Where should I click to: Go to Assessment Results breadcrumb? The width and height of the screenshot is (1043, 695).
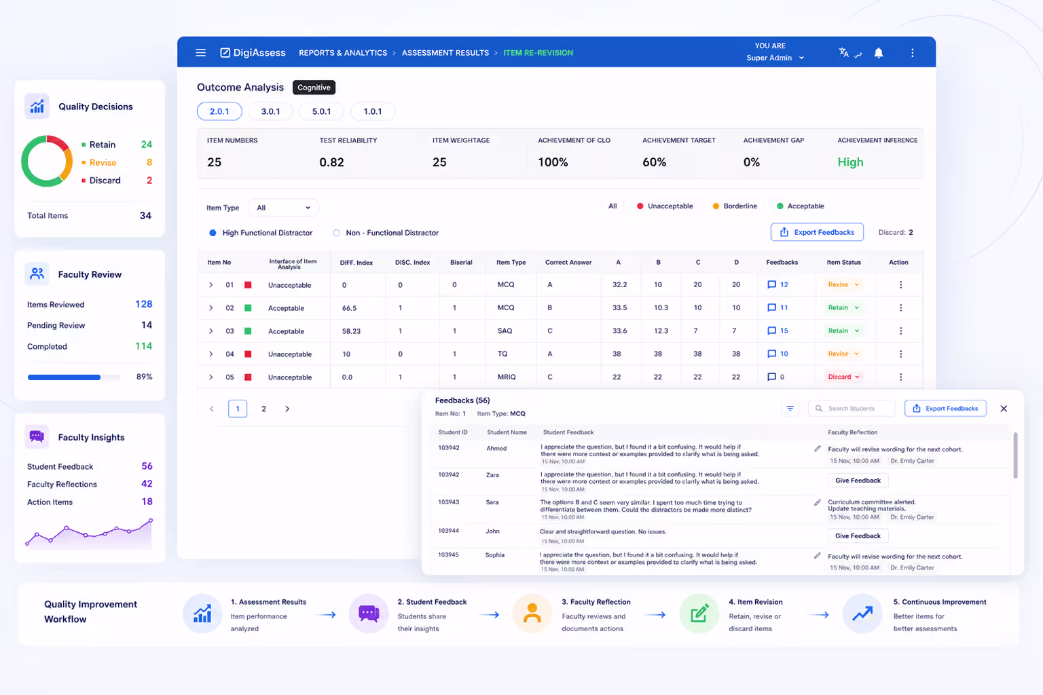[445, 53]
